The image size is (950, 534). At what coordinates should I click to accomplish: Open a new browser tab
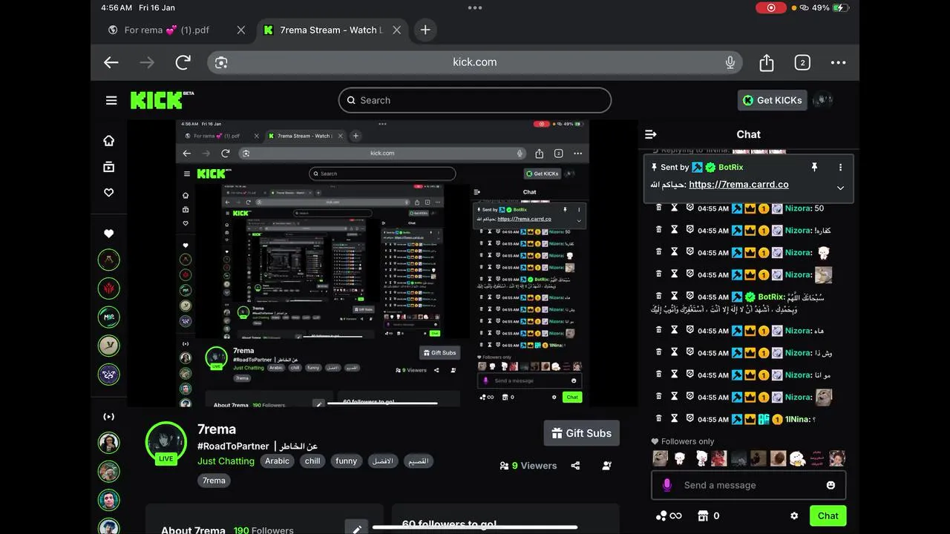pos(425,30)
